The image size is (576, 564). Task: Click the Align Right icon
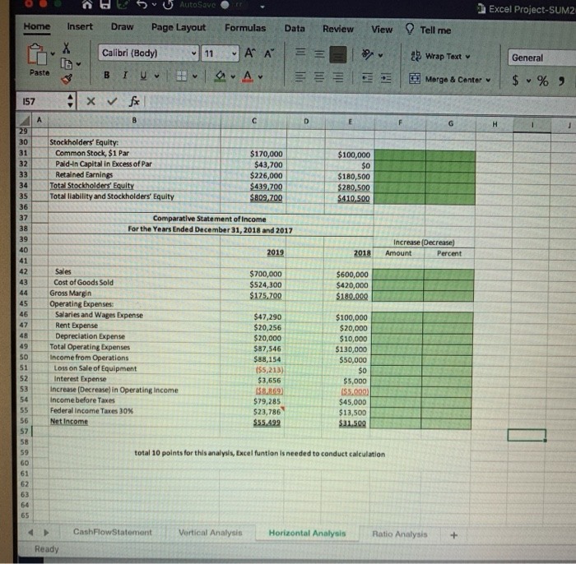click(338, 78)
